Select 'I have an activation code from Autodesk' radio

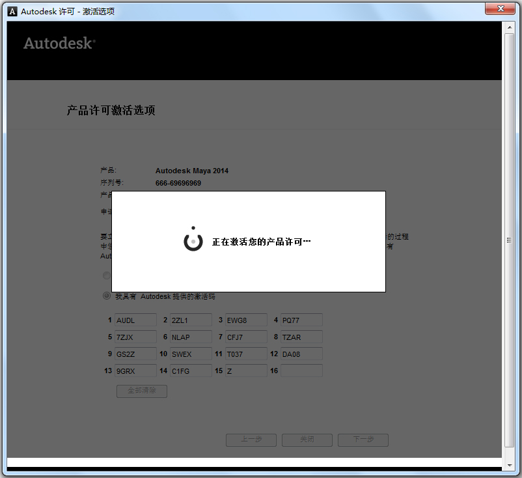point(107,296)
